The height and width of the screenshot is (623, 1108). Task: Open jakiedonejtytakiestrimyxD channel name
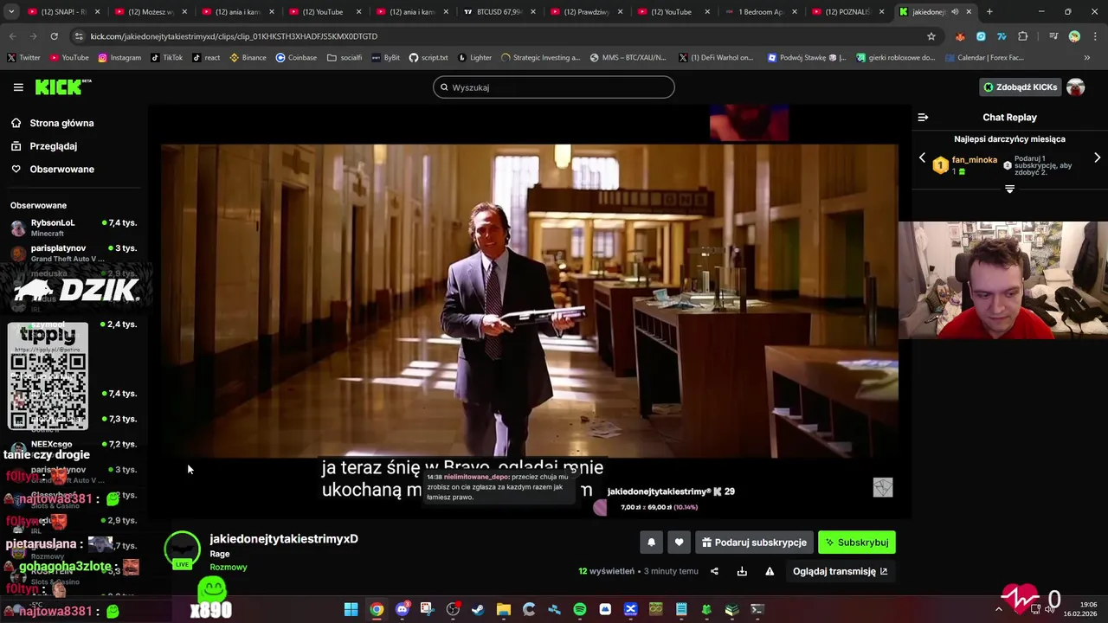pos(284,539)
